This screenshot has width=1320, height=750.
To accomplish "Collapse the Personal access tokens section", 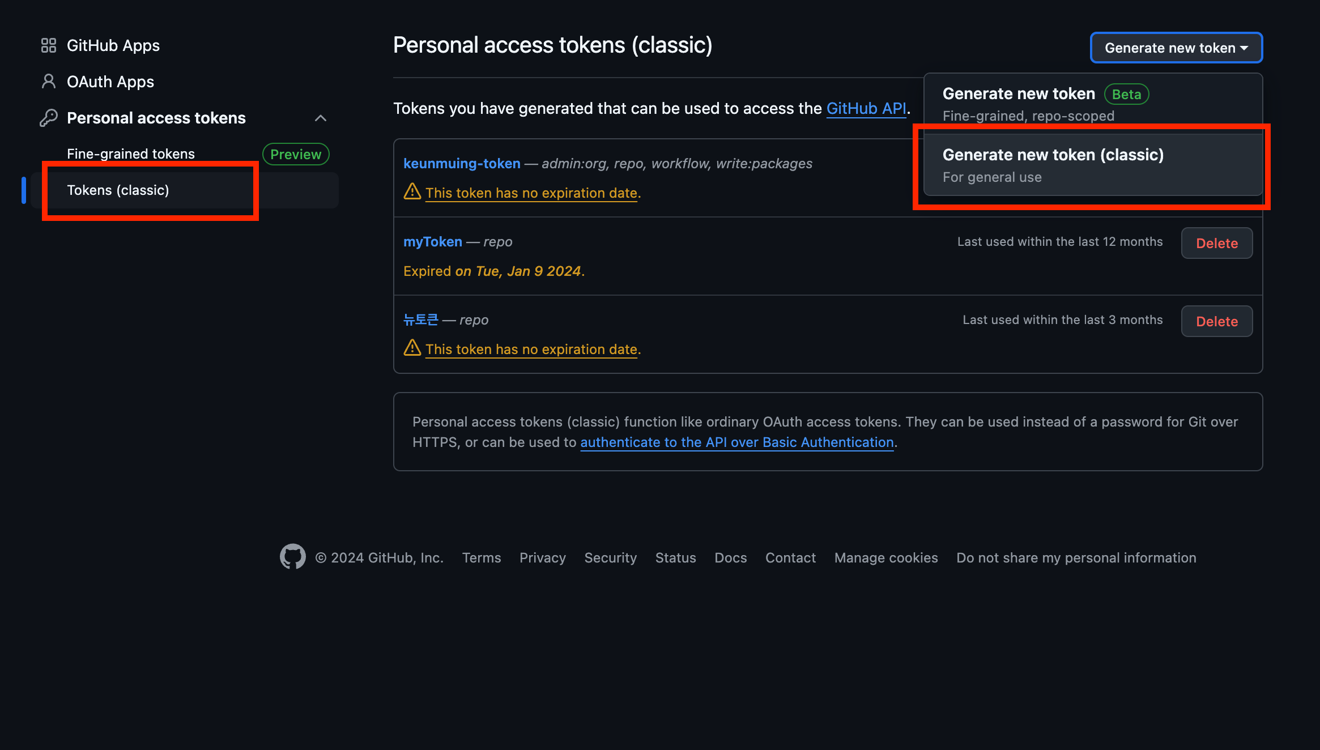I will click(x=321, y=118).
